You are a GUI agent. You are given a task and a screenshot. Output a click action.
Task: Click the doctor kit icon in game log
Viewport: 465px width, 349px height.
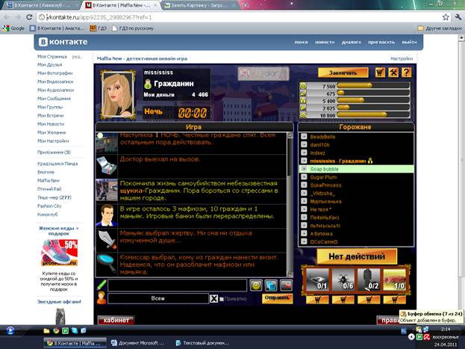point(107,167)
